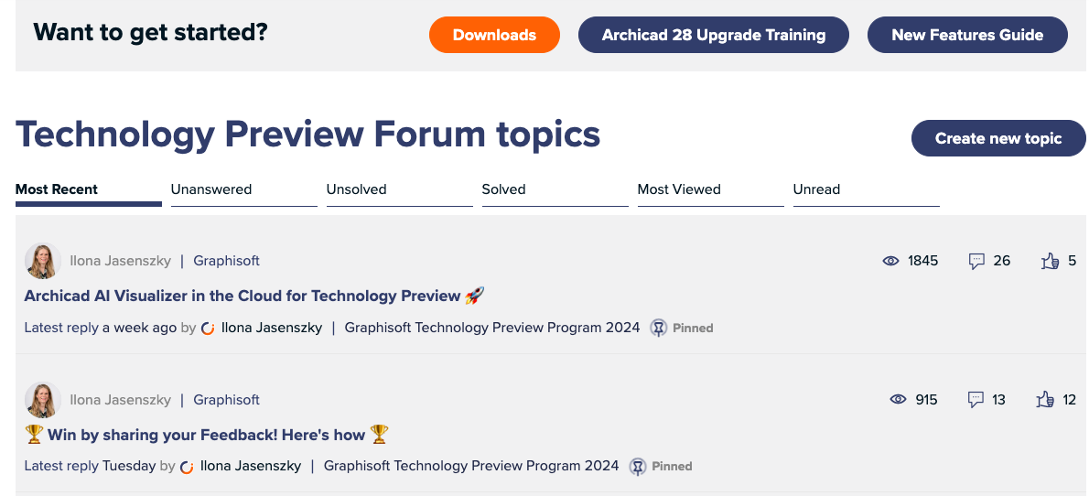This screenshot has width=1089, height=496.
Task: Click the views eye icon on AI Visualizer topic
Action: click(890, 261)
